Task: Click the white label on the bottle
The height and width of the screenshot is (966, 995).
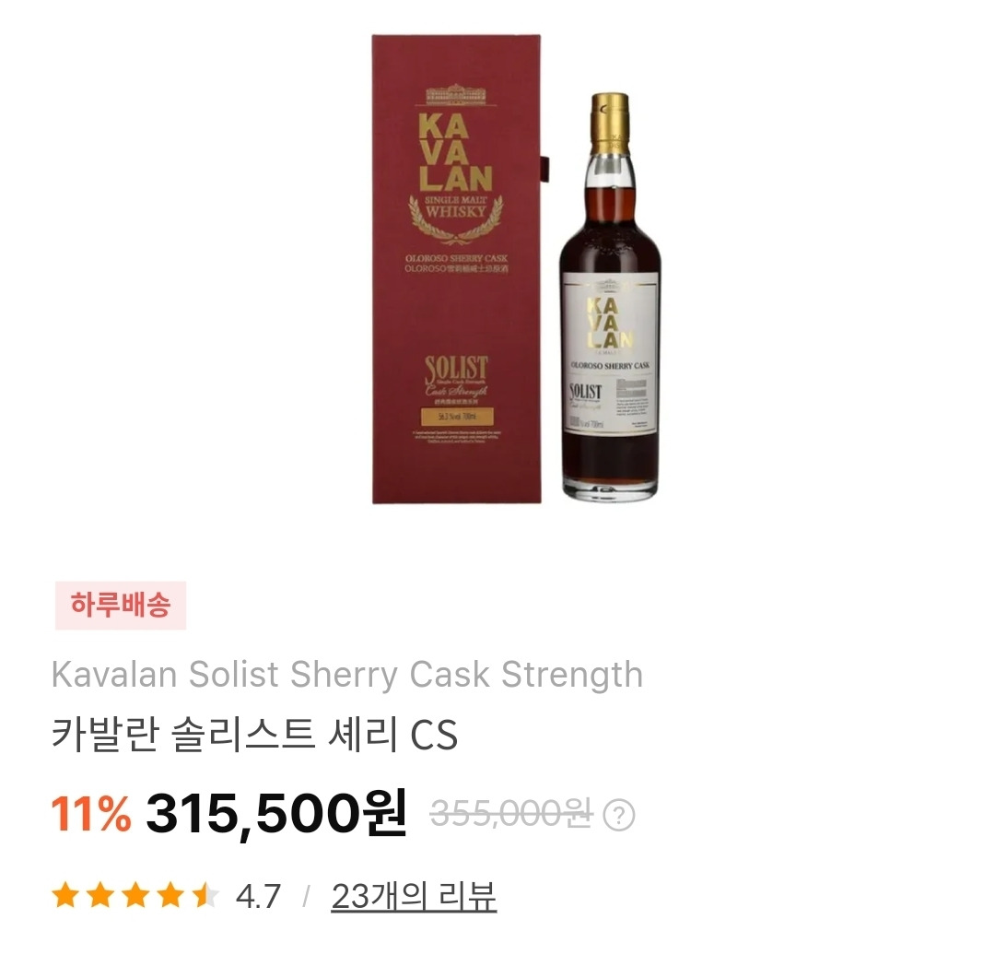Action: (610, 354)
